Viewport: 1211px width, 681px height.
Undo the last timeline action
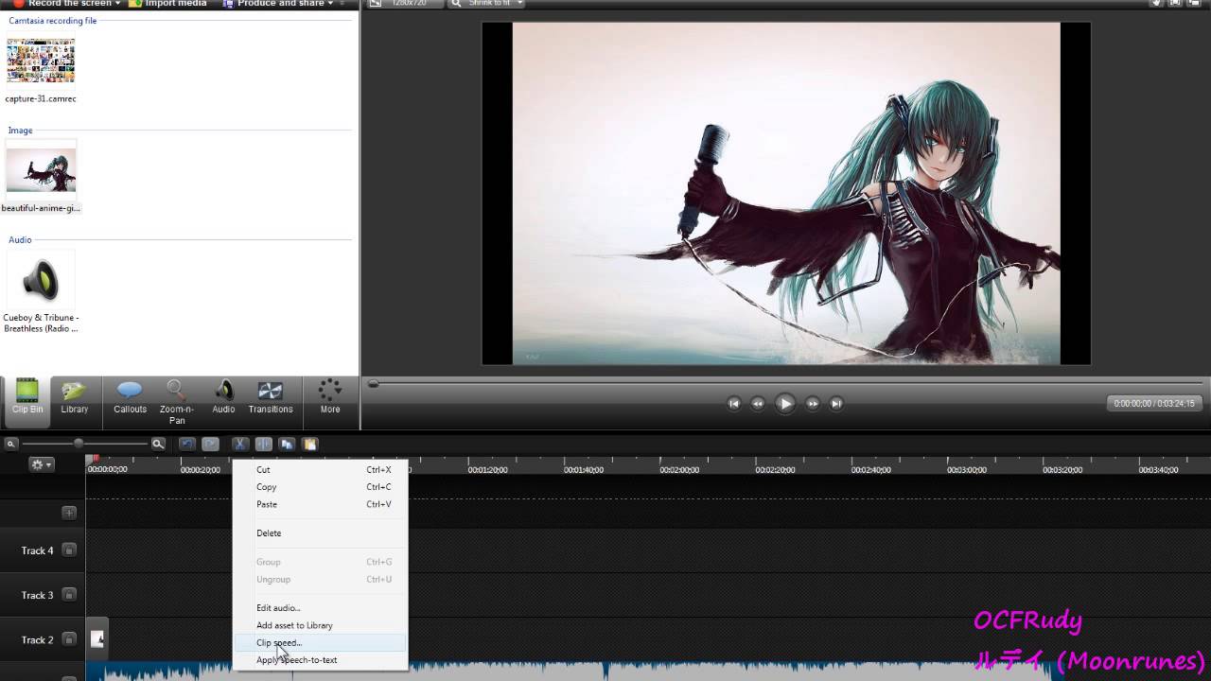click(x=187, y=444)
